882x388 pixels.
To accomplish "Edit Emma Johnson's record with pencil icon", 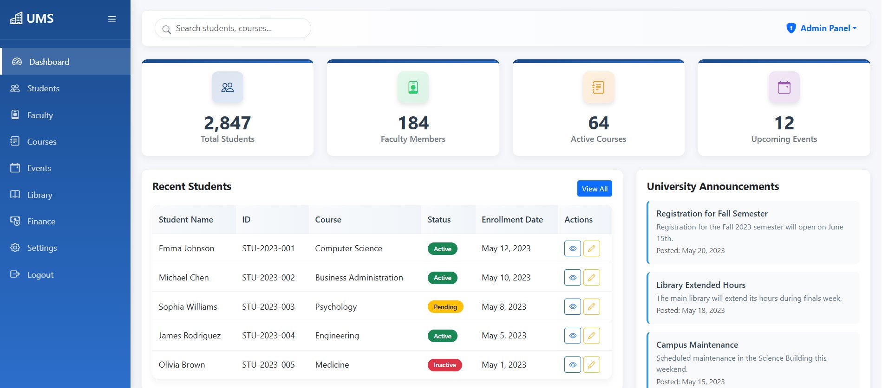I will 591,248.
